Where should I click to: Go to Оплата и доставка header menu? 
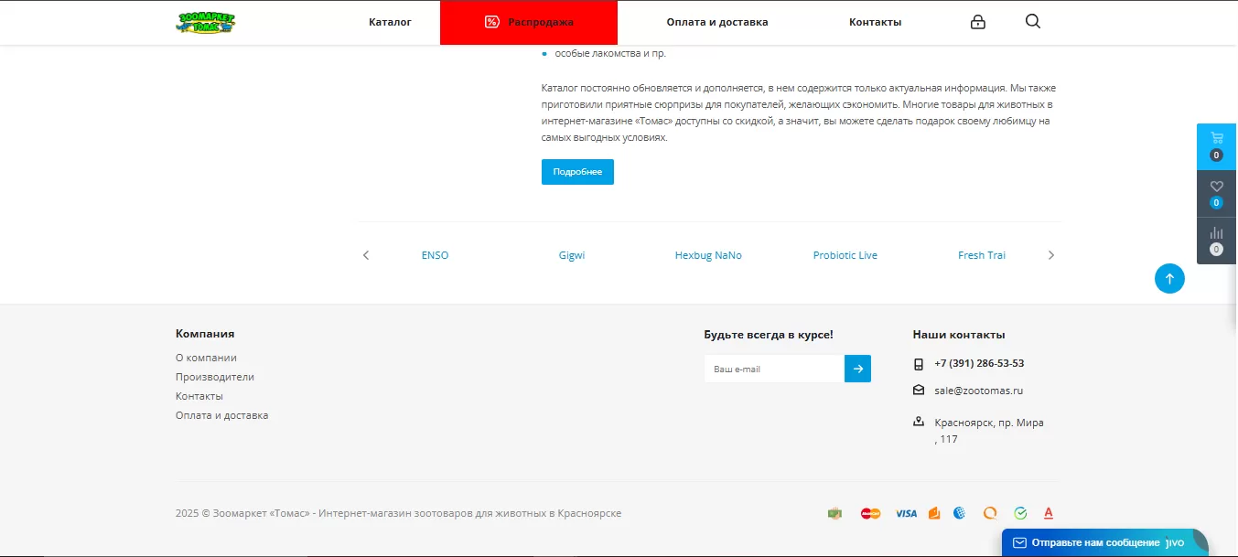click(x=716, y=22)
